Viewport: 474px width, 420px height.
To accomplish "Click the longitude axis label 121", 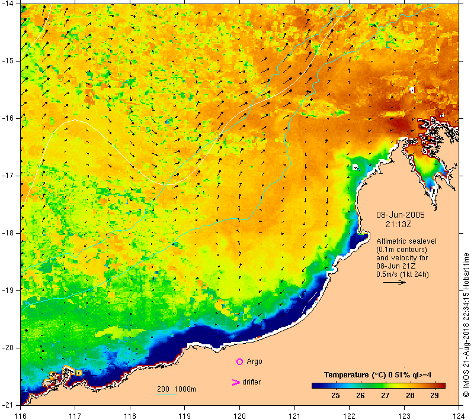I will [294, 416].
